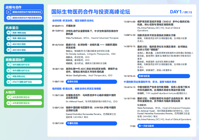
Task: Click speaker Daniel Meirelles Fernandes Pereira at 12:00
Action: click(x=91, y=116)
